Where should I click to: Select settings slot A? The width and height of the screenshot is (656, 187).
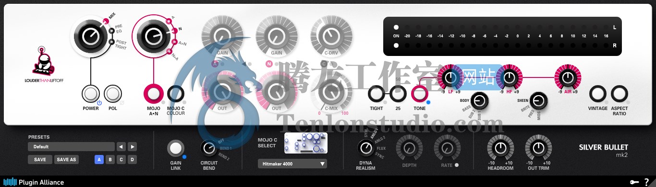click(x=99, y=160)
